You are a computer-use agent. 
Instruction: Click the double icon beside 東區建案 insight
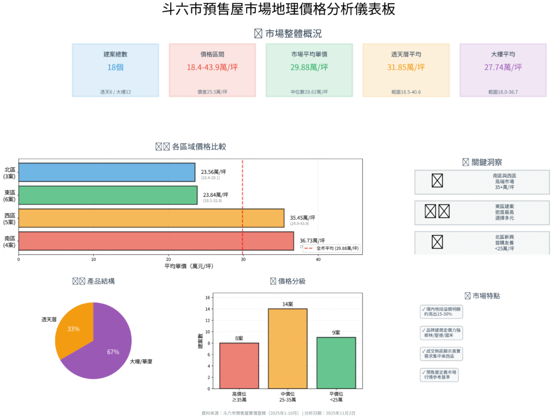pyautogui.click(x=437, y=212)
